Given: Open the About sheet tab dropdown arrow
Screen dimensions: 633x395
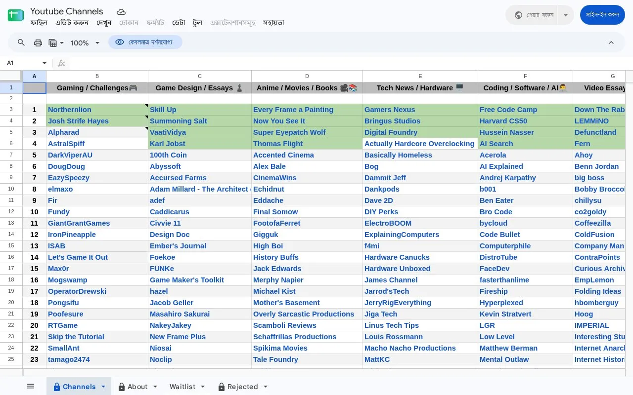Looking at the screenshot, I should point(155,387).
